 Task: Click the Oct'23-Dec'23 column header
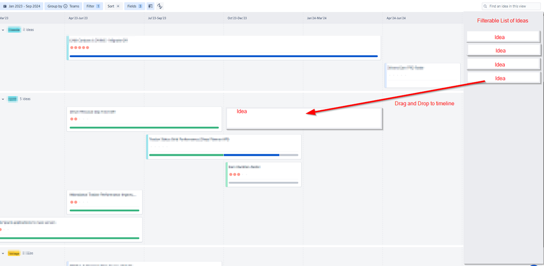click(237, 18)
